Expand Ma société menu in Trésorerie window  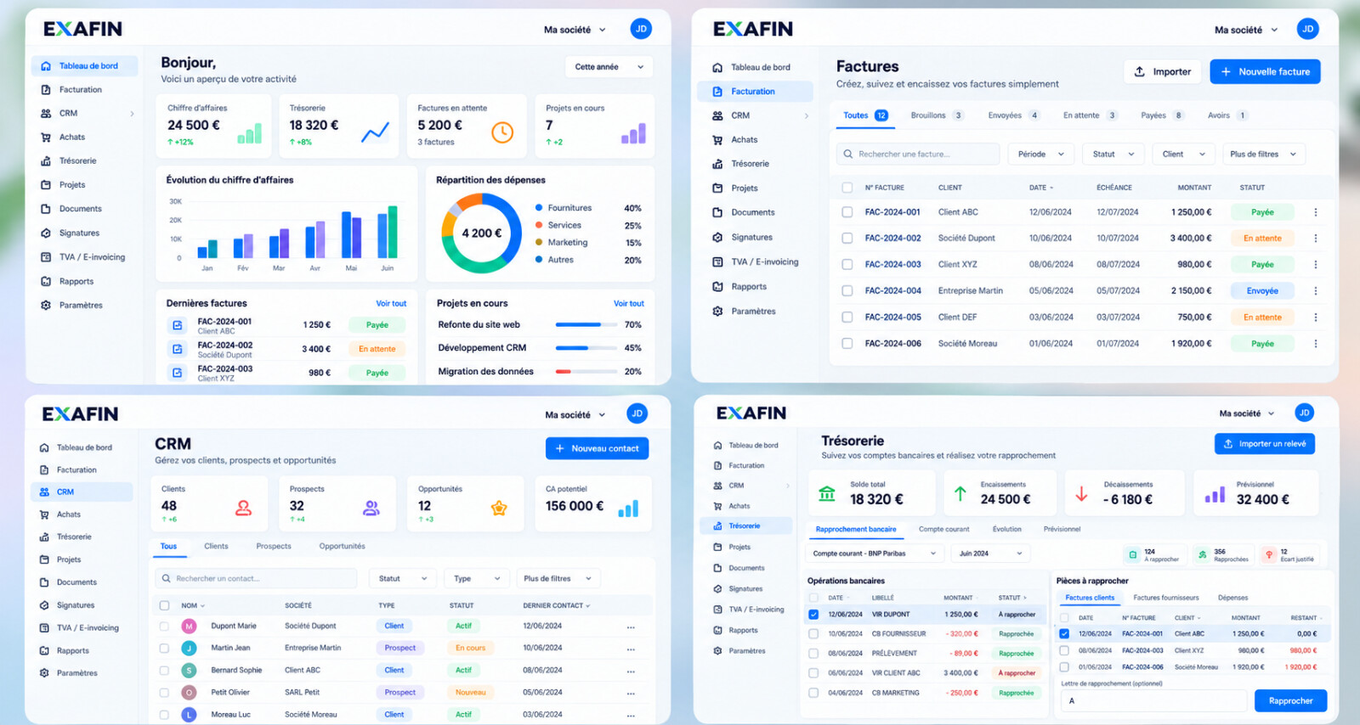(x=1247, y=413)
